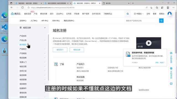Close the 我的域名 控制台 tab
Screen dimensions: 177x99
coord(41,3)
